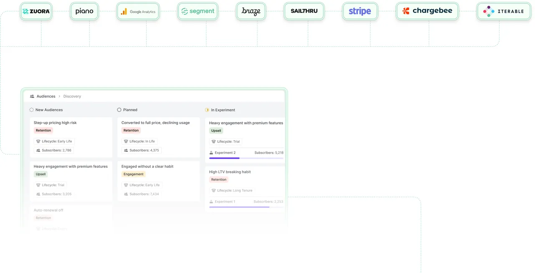535x273 pixels.
Task: Click Retention tag on Converted to full price card
Action: [x=131, y=131]
